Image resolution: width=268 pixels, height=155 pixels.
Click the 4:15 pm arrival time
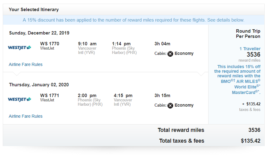click(x=123, y=96)
